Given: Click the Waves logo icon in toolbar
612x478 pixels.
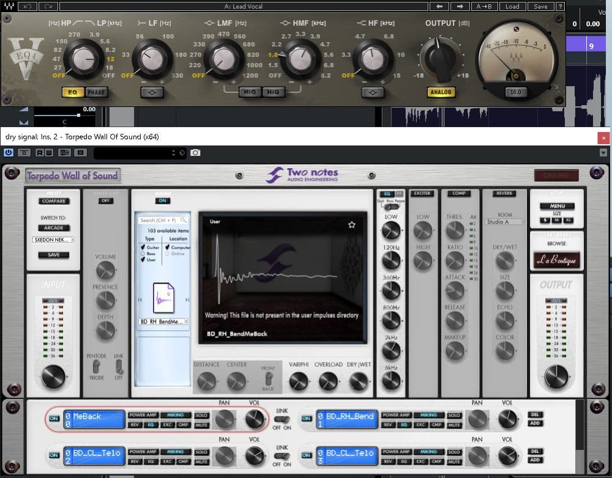Looking at the screenshot, I should (9, 6).
